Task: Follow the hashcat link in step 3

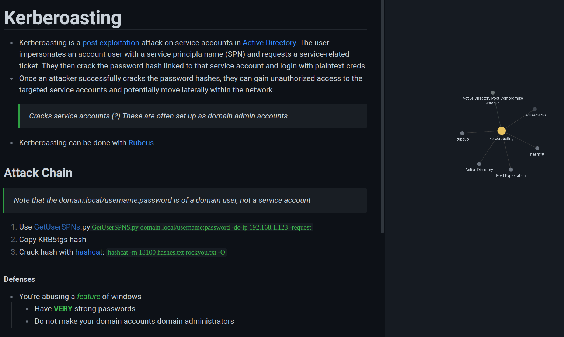Action: point(89,252)
